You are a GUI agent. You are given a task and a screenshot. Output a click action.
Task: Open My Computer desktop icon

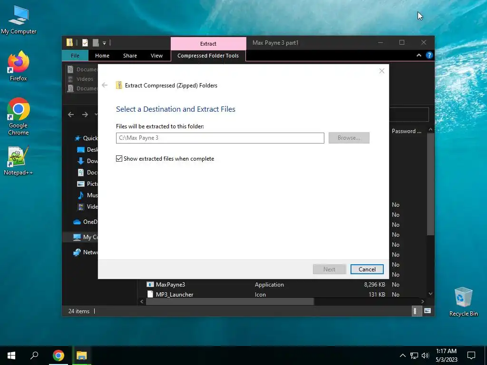19,19
